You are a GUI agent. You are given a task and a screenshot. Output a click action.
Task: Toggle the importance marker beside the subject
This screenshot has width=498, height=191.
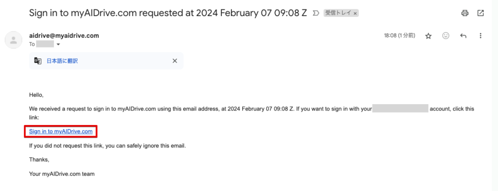[x=316, y=13]
